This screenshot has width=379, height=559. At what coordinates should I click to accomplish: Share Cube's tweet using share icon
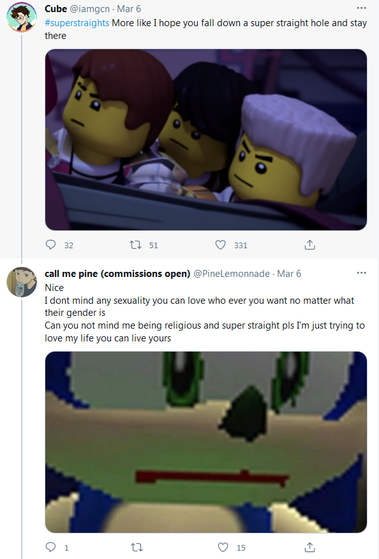[x=310, y=244]
